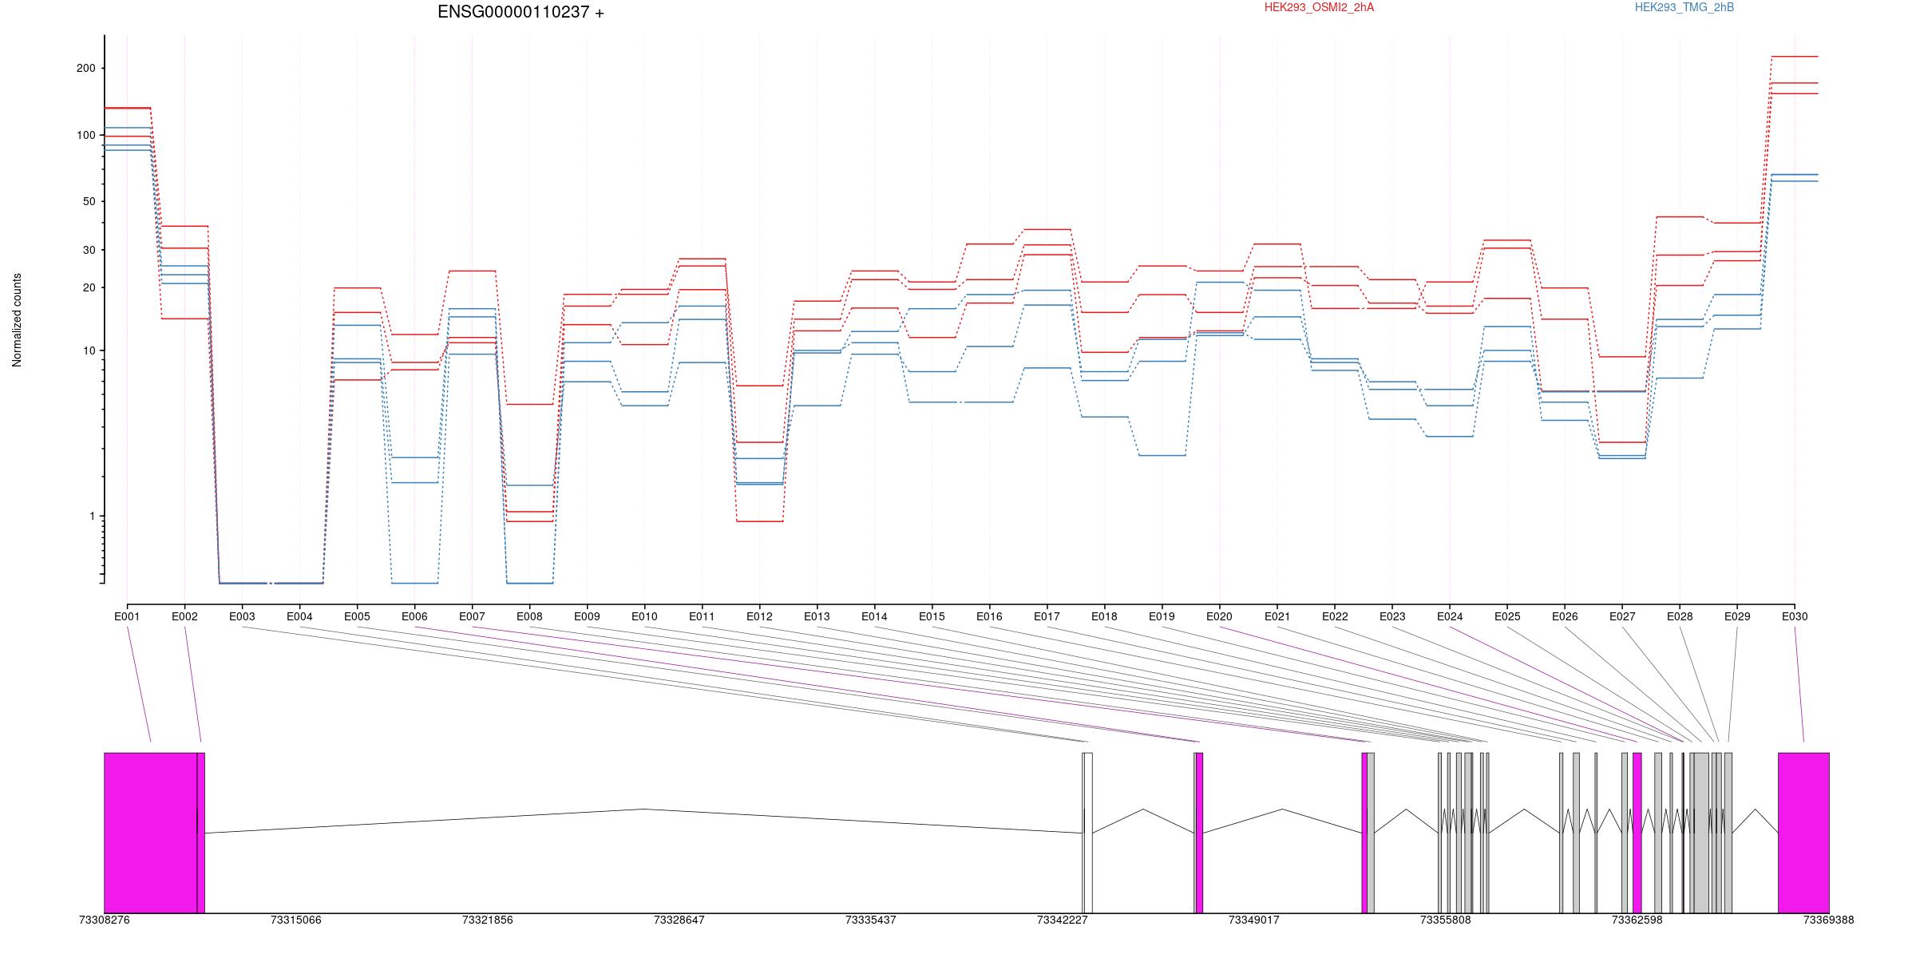Click y-axis tick value 10

pos(89,351)
